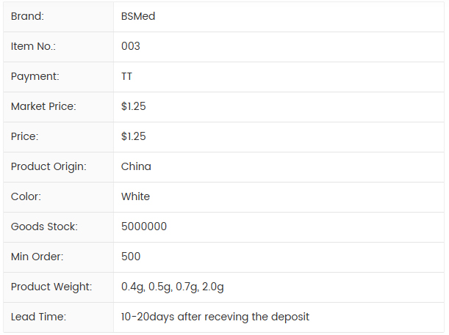Select the China origin value
The width and height of the screenshot is (449, 335).
click(136, 166)
